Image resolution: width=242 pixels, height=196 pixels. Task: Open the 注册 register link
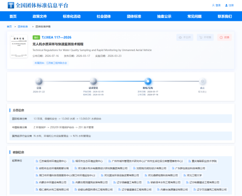(x=229, y=5)
